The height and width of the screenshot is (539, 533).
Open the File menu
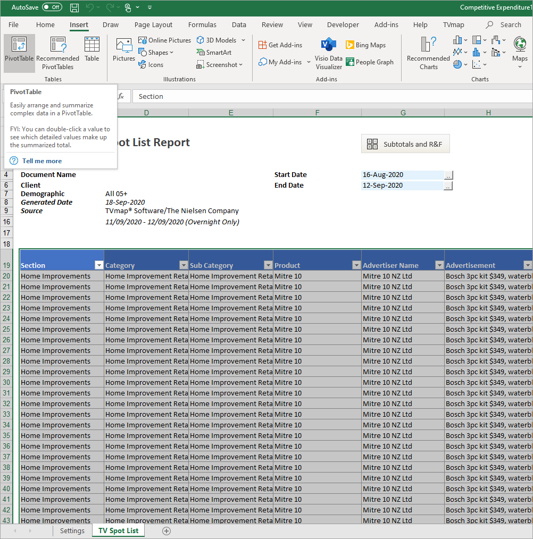pyautogui.click(x=13, y=25)
